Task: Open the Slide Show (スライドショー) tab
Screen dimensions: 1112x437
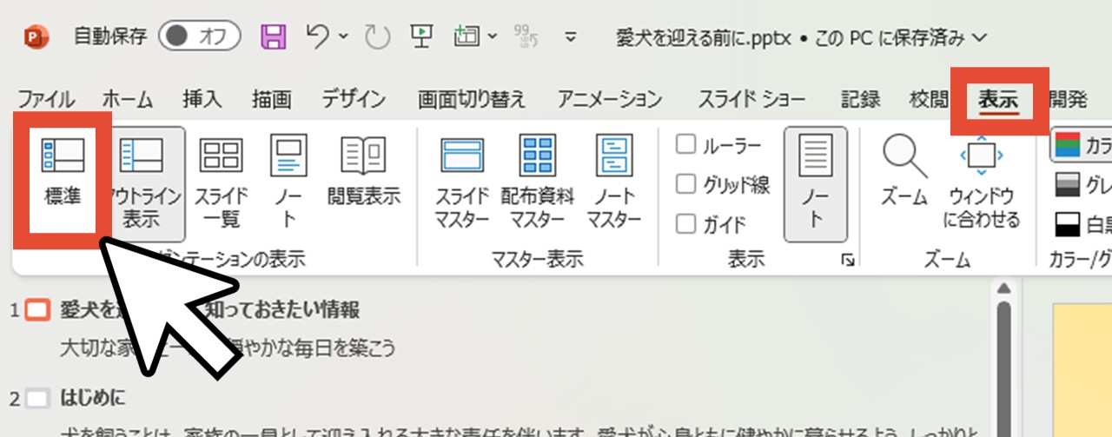Action: [751, 99]
